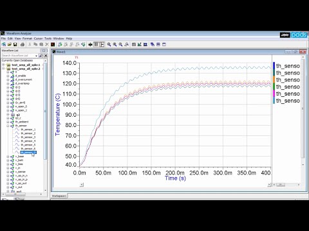Click the print toolbar icon
The height and width of the screenshot is (231, 309).
pos(23,44)
